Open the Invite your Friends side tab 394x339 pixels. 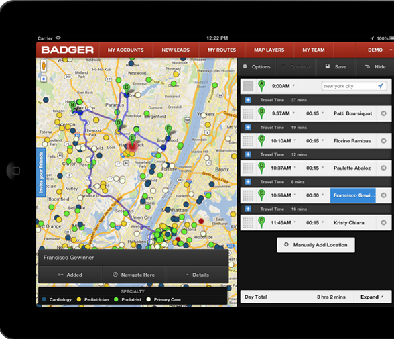tap(41, 173)
